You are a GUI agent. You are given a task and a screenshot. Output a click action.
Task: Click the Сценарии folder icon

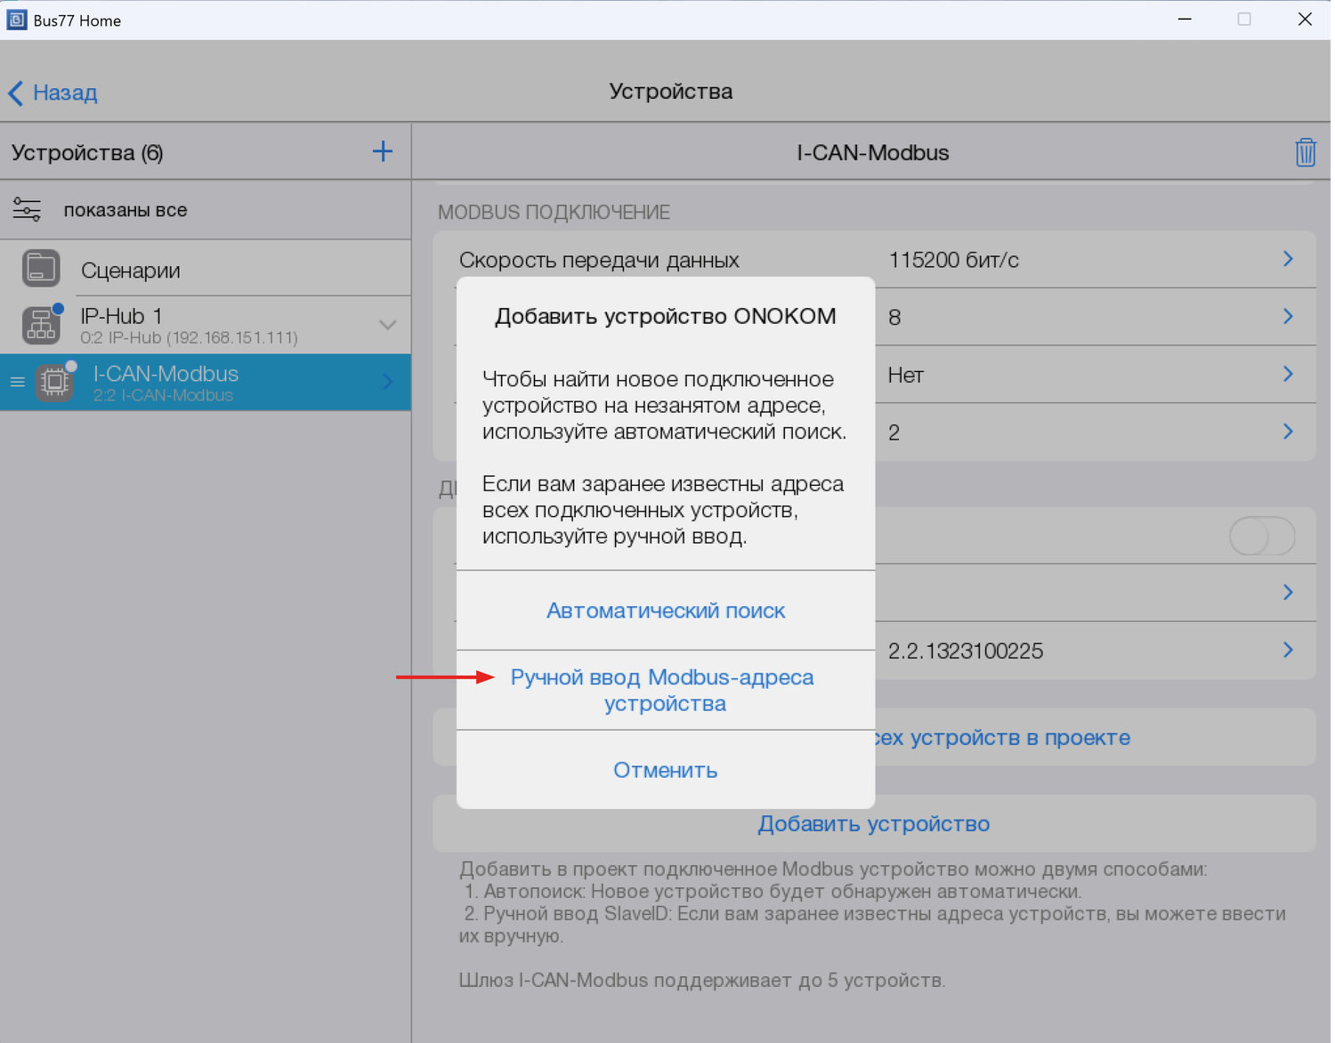pyautogui.click(x=41, y=269)
